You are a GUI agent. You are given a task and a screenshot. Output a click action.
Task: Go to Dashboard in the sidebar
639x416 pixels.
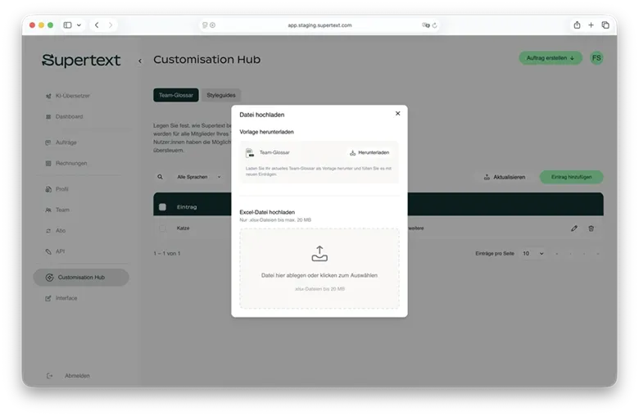click(x=65, y=116)
